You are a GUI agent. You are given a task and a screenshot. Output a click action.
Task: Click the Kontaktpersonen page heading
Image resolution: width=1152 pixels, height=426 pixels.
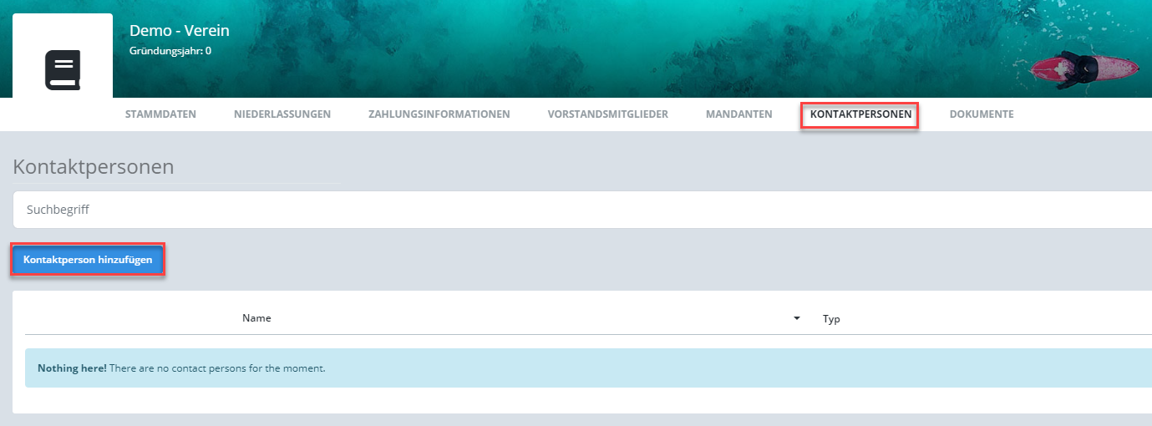click(x=94, y=167)
